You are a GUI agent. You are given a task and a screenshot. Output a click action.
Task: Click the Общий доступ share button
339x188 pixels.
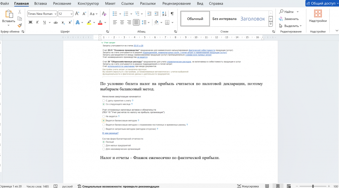(x=322, y=3)
